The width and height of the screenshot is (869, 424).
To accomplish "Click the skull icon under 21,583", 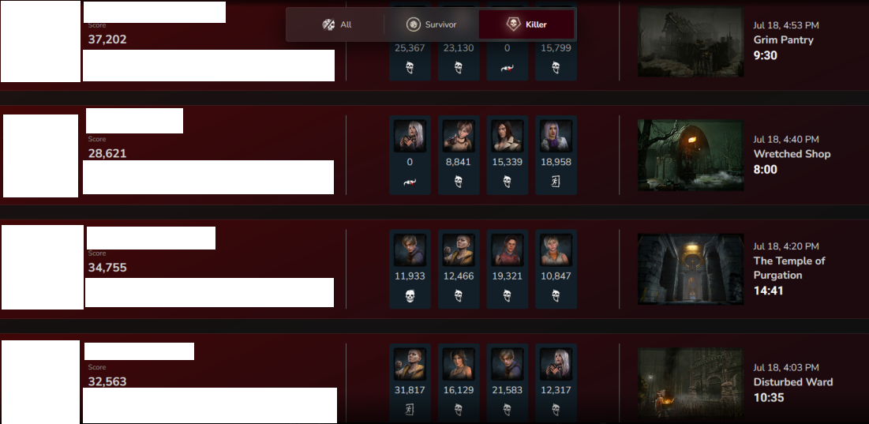I will click(507, 410).
